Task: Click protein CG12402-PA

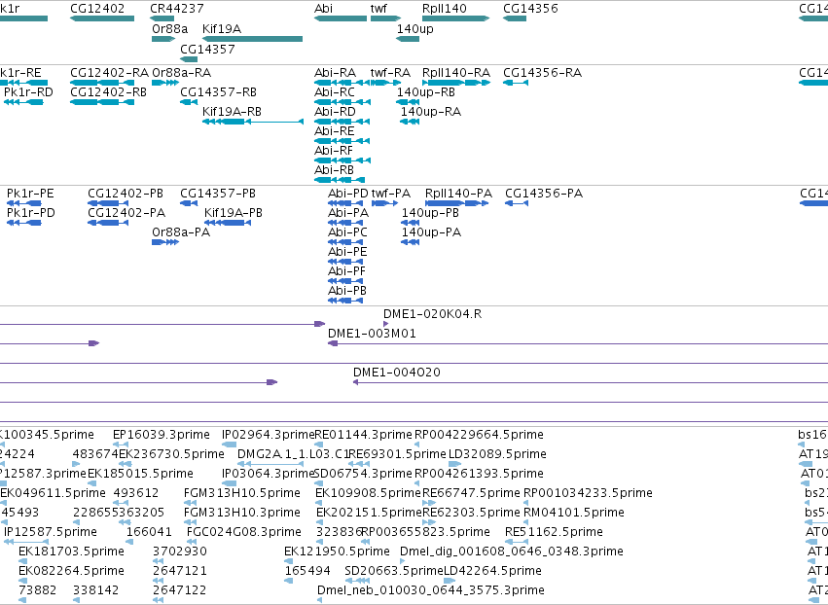Action: [108, 223]
